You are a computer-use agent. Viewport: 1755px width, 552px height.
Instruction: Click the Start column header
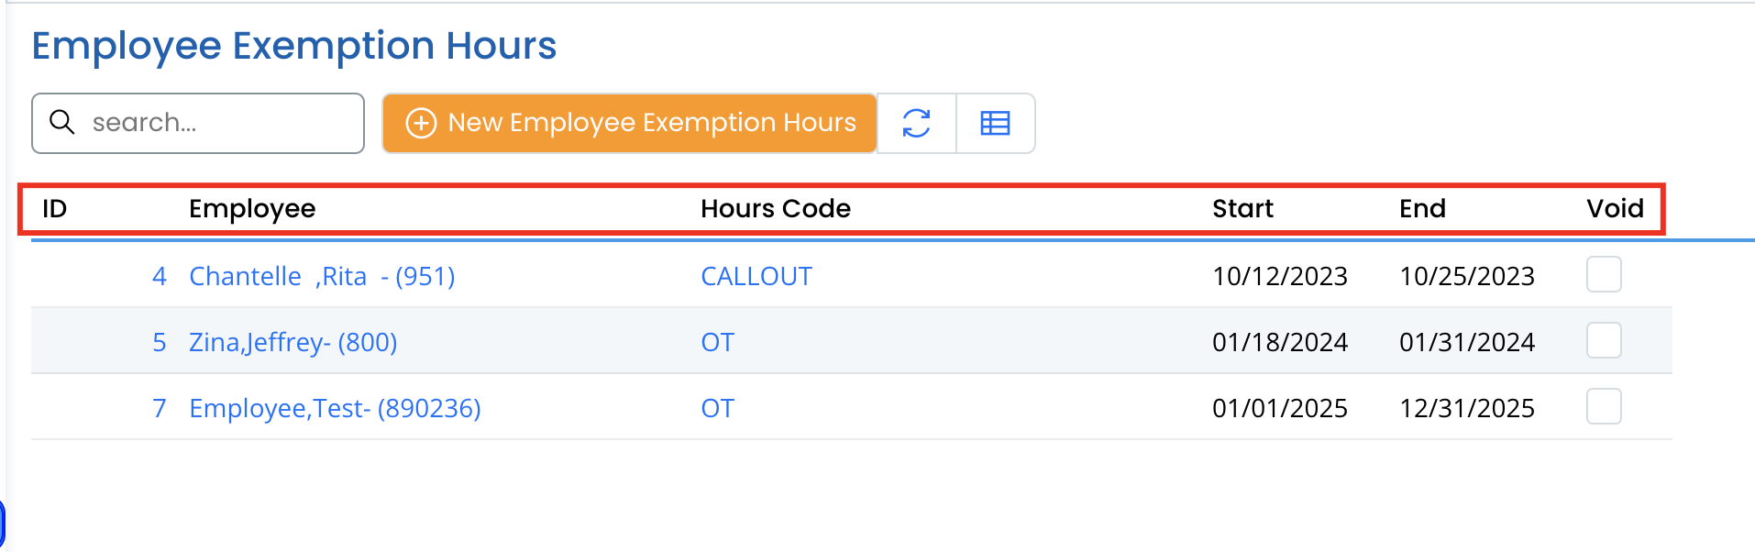(1242, 209)
